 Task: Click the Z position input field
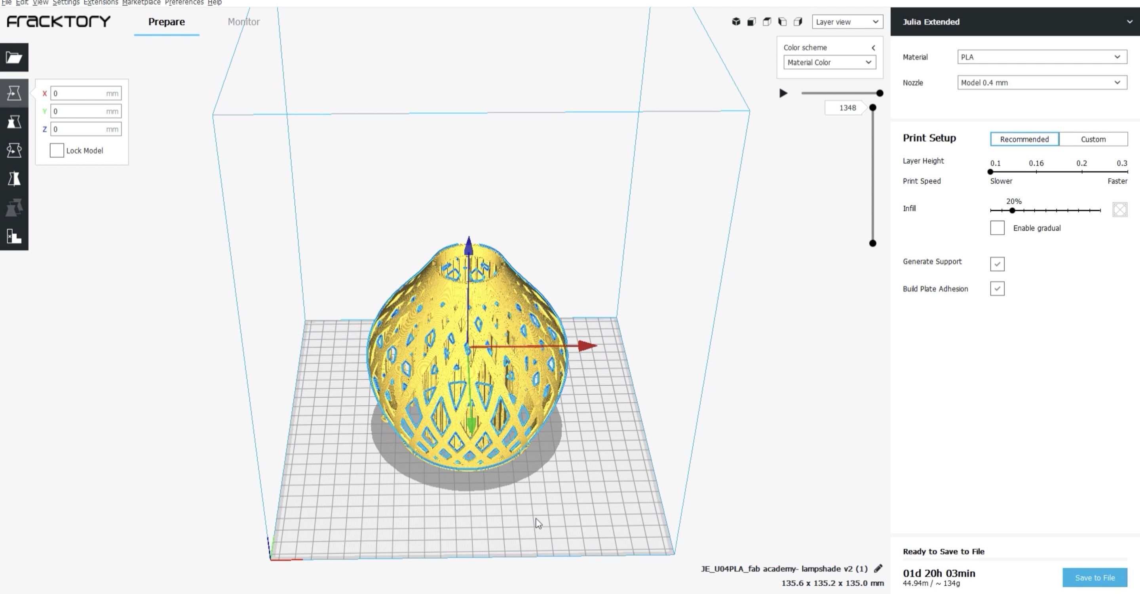click(x=86, y=129)
